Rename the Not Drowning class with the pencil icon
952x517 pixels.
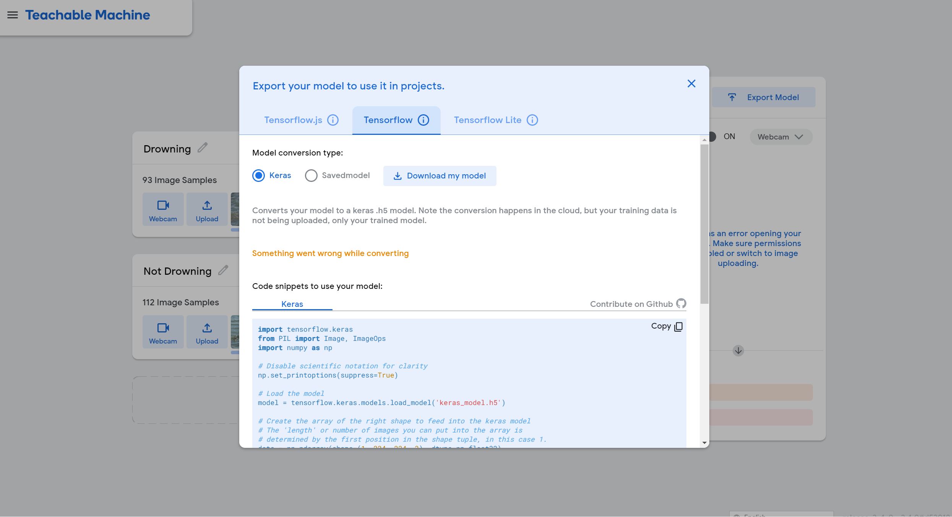pos(223,270)
